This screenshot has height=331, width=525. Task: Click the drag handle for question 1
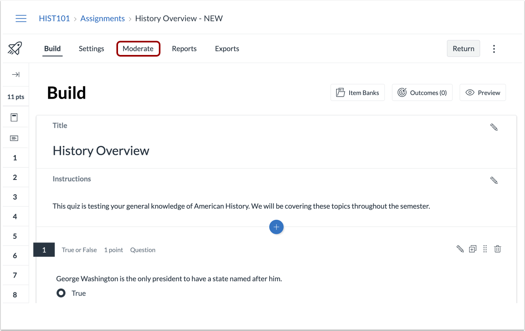tap(485, 249)
